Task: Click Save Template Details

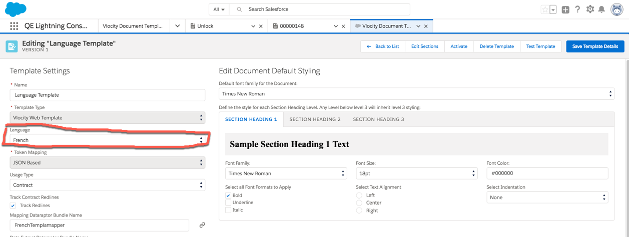Action: [x=595, y=46]
